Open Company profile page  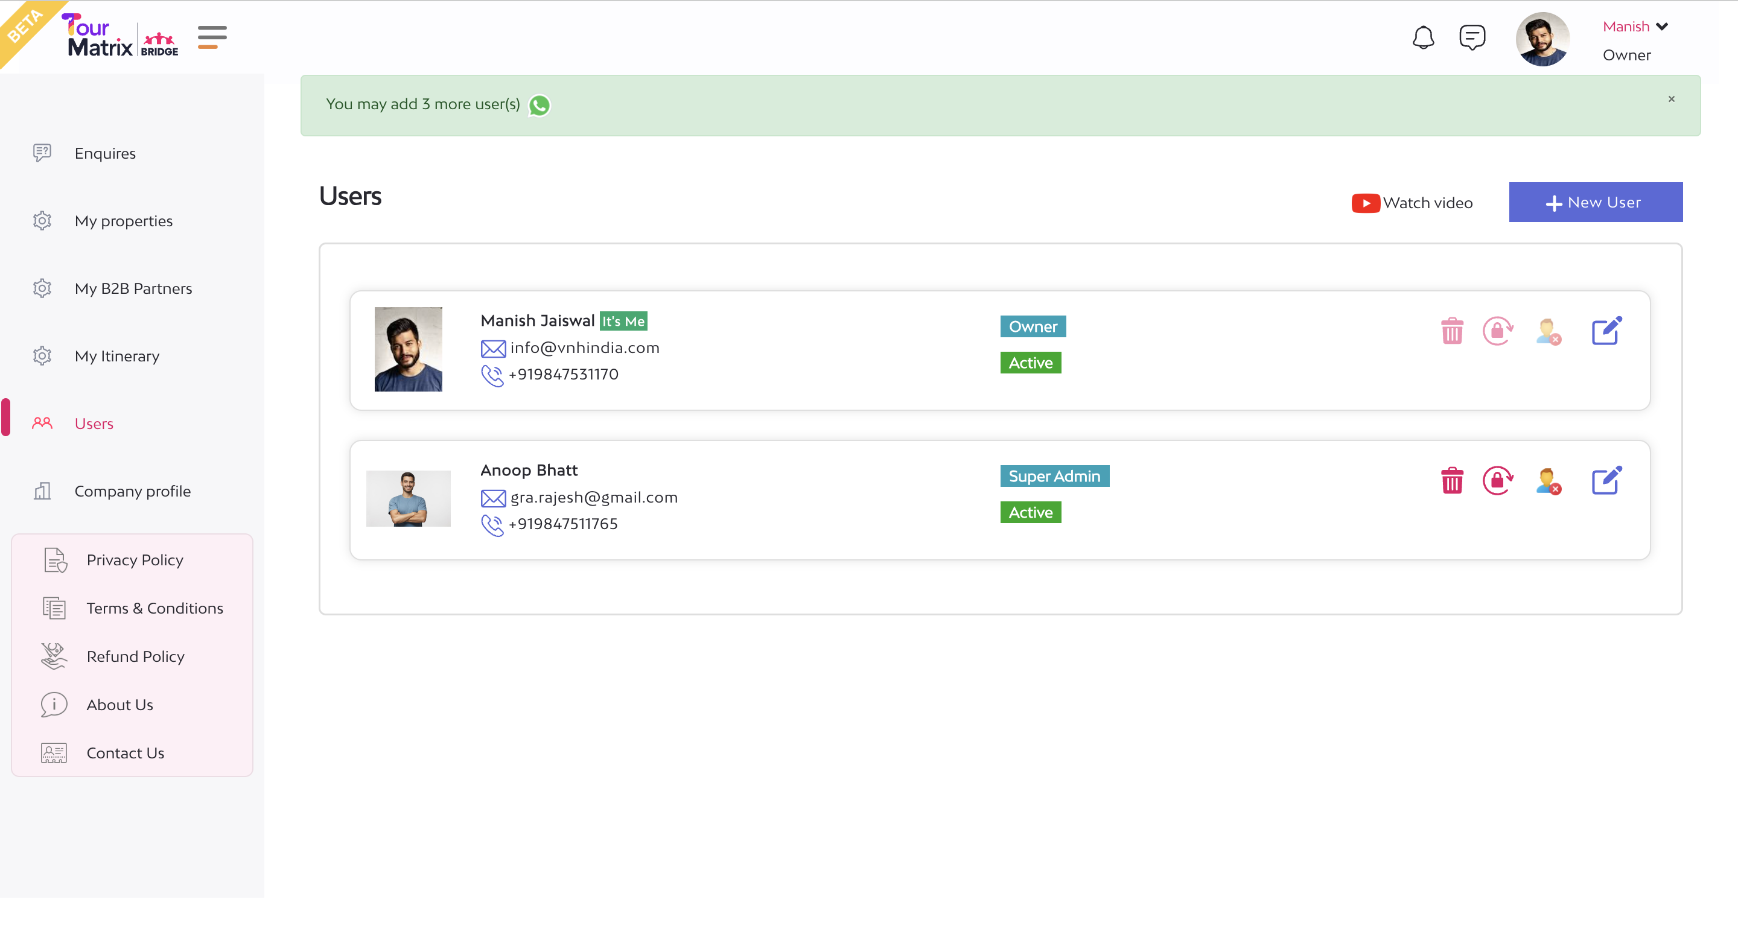[132, 490]
